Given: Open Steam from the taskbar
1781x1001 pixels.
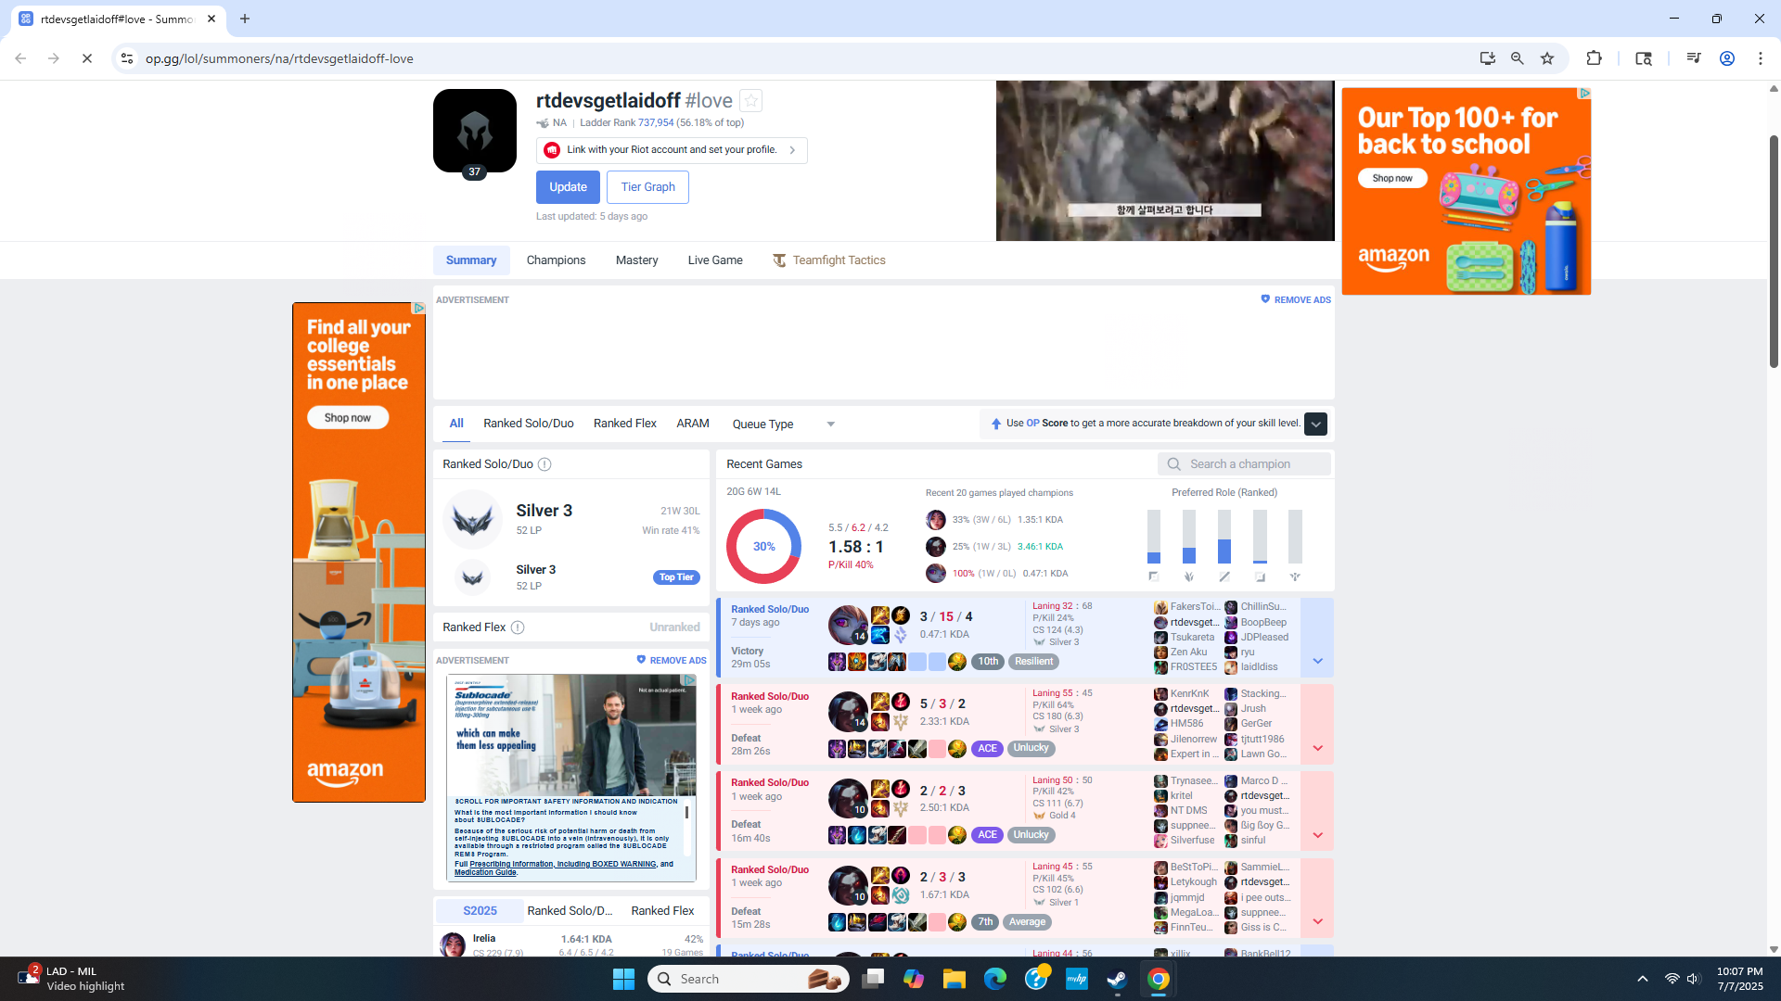Looking at the screenshot, I should 1118,979.
